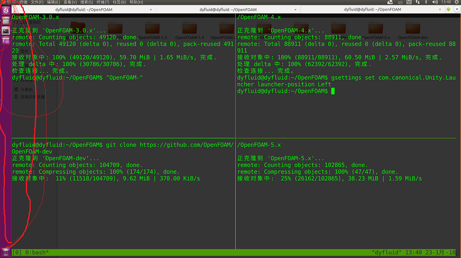Open the sound volume indicator
The image size is (461, 258).
coord(435,2)
